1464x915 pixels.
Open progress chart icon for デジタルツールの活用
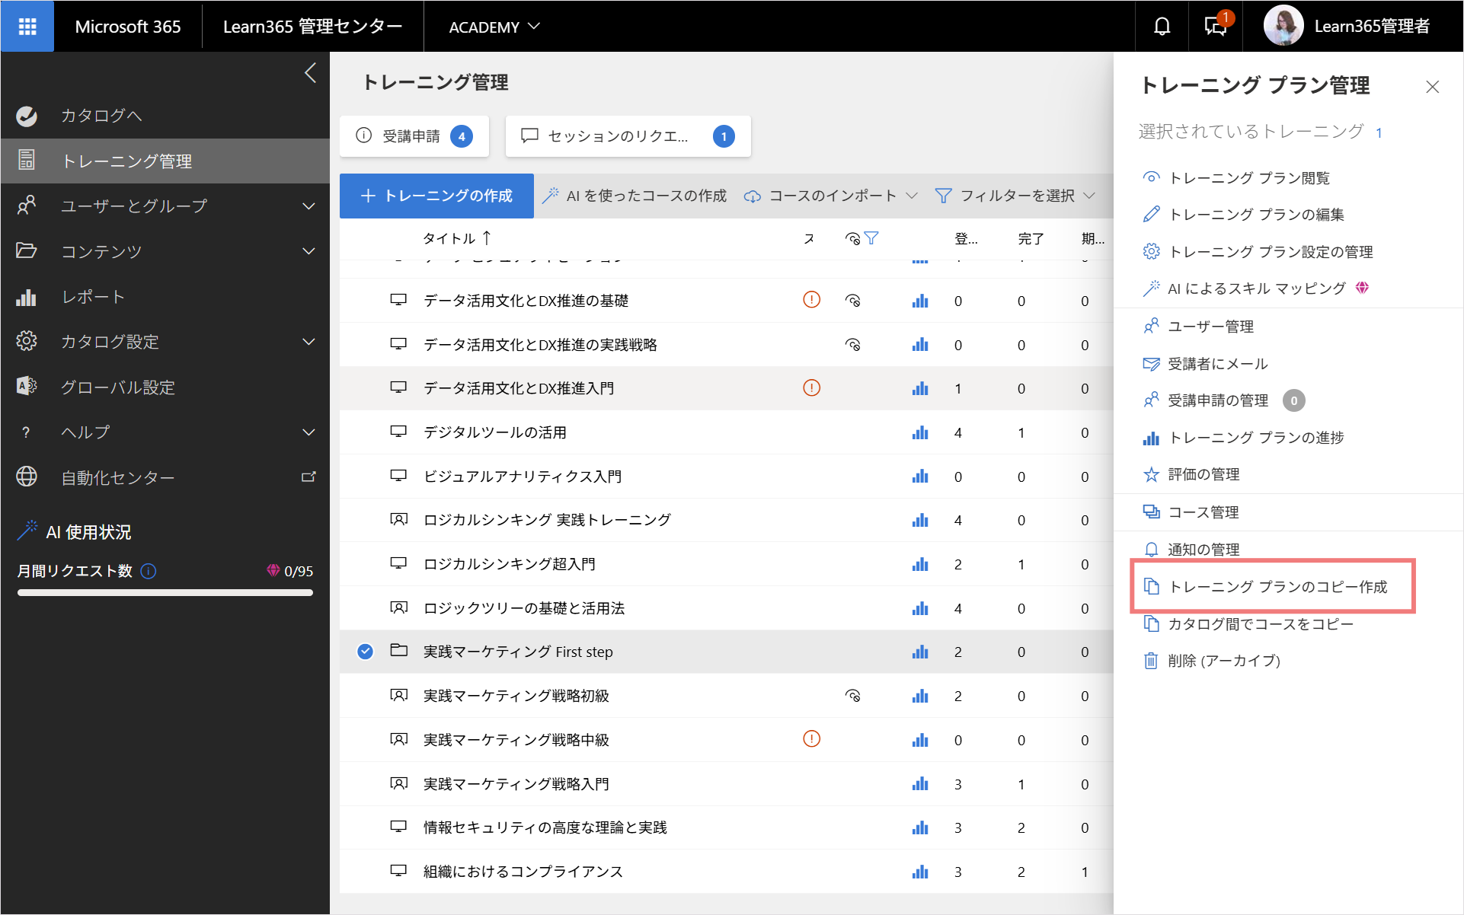pos(920,432)
